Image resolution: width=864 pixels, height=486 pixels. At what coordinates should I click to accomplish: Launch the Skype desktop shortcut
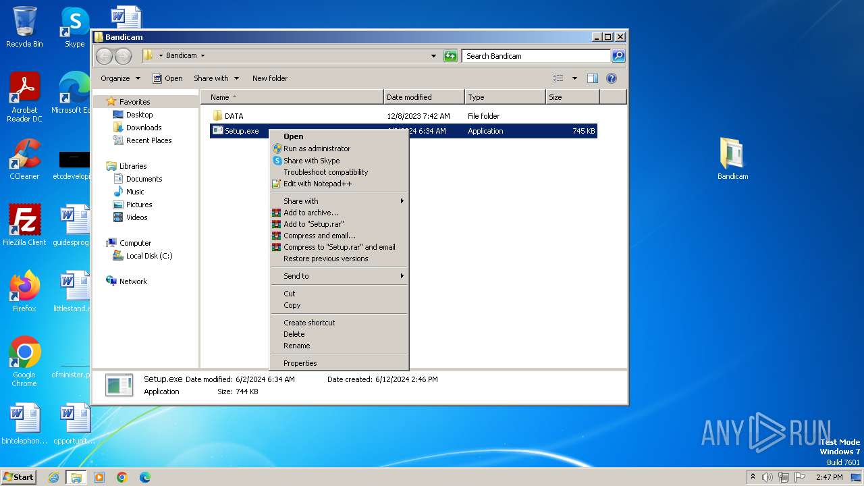(x=74, y=27)
